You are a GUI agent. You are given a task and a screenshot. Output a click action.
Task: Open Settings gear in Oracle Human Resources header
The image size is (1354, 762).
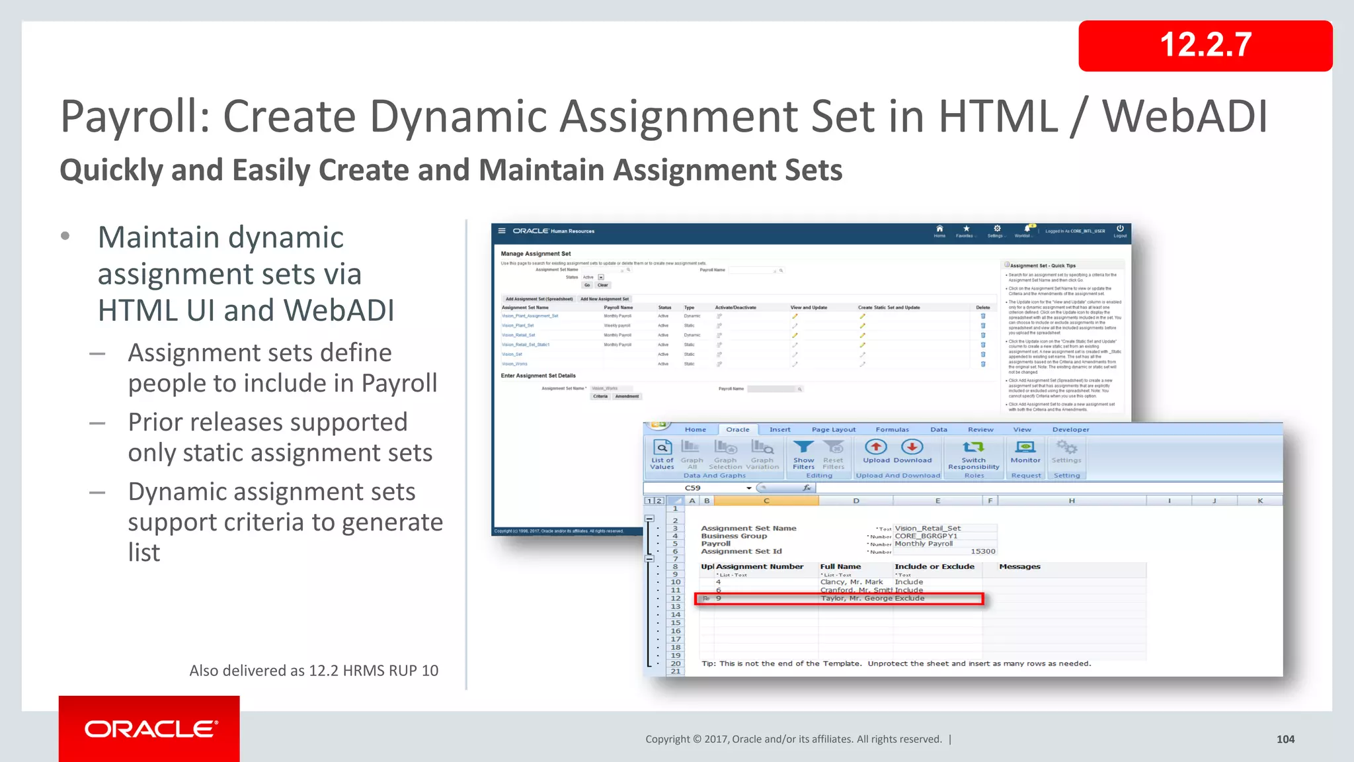pos(997,228)
